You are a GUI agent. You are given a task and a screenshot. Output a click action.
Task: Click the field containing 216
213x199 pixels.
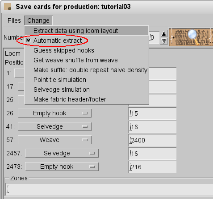152,167
